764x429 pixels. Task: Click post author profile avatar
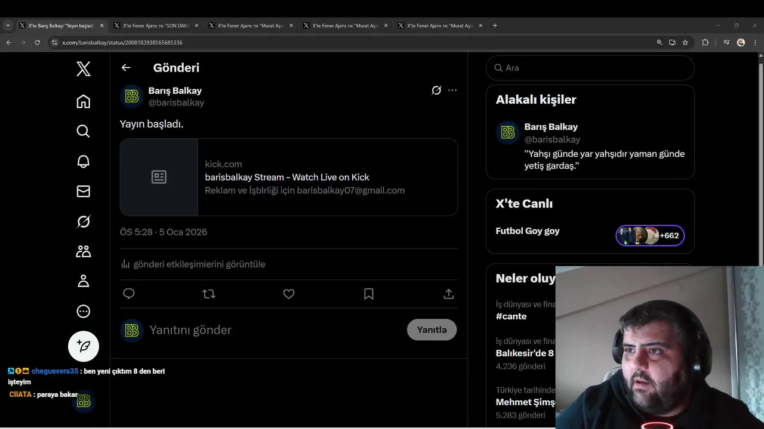click(132, 97)
